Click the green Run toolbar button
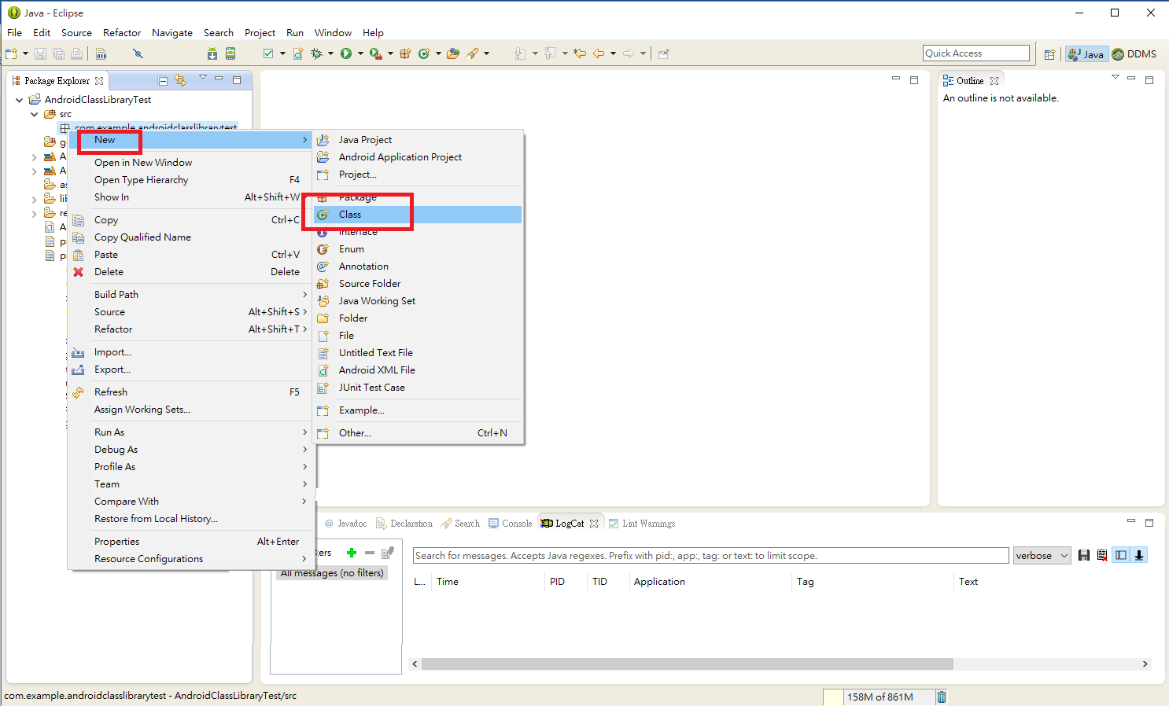This screenshot has height=706, width=1169. tap(346, 53)
